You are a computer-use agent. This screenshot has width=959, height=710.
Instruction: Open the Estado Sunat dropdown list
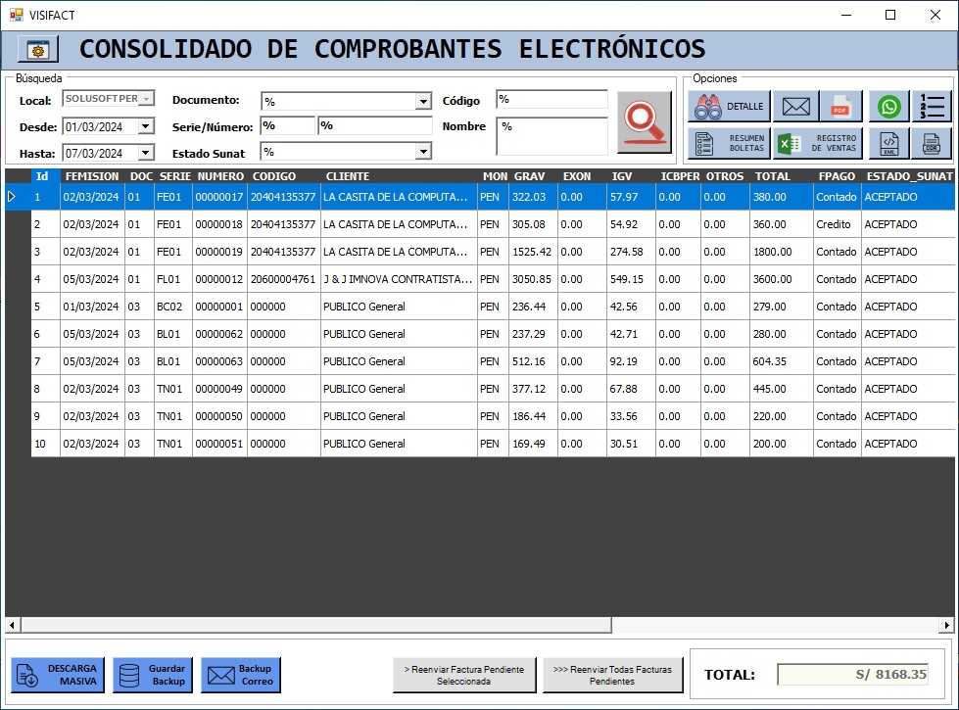coord(423,152)
